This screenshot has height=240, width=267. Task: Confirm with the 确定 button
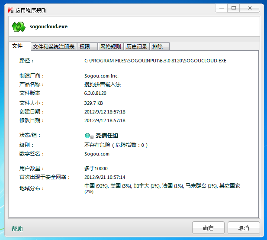tap(208, 228)
